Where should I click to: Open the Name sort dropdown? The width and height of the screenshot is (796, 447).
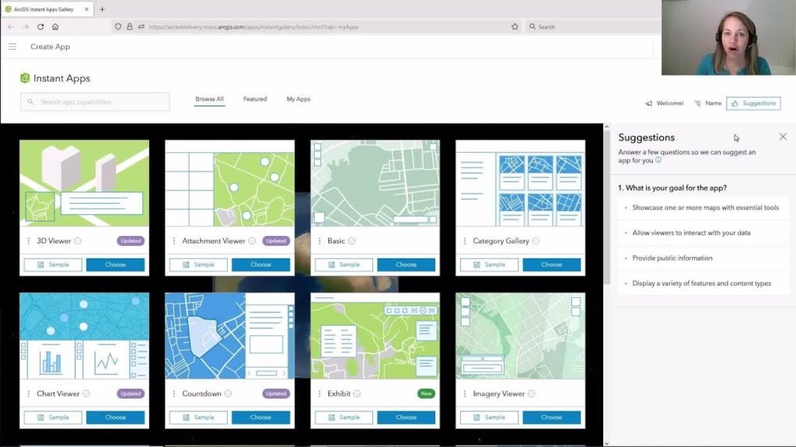point(707,103)
